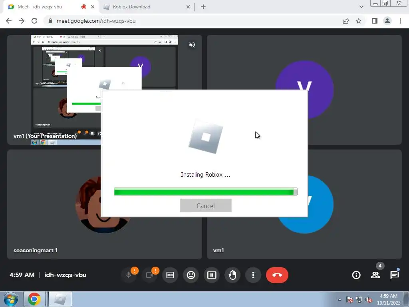Click the Installing Roblox status text
The width and height of the screenshot is (409, 307).
pyautogui.click(x=206, y=175)
